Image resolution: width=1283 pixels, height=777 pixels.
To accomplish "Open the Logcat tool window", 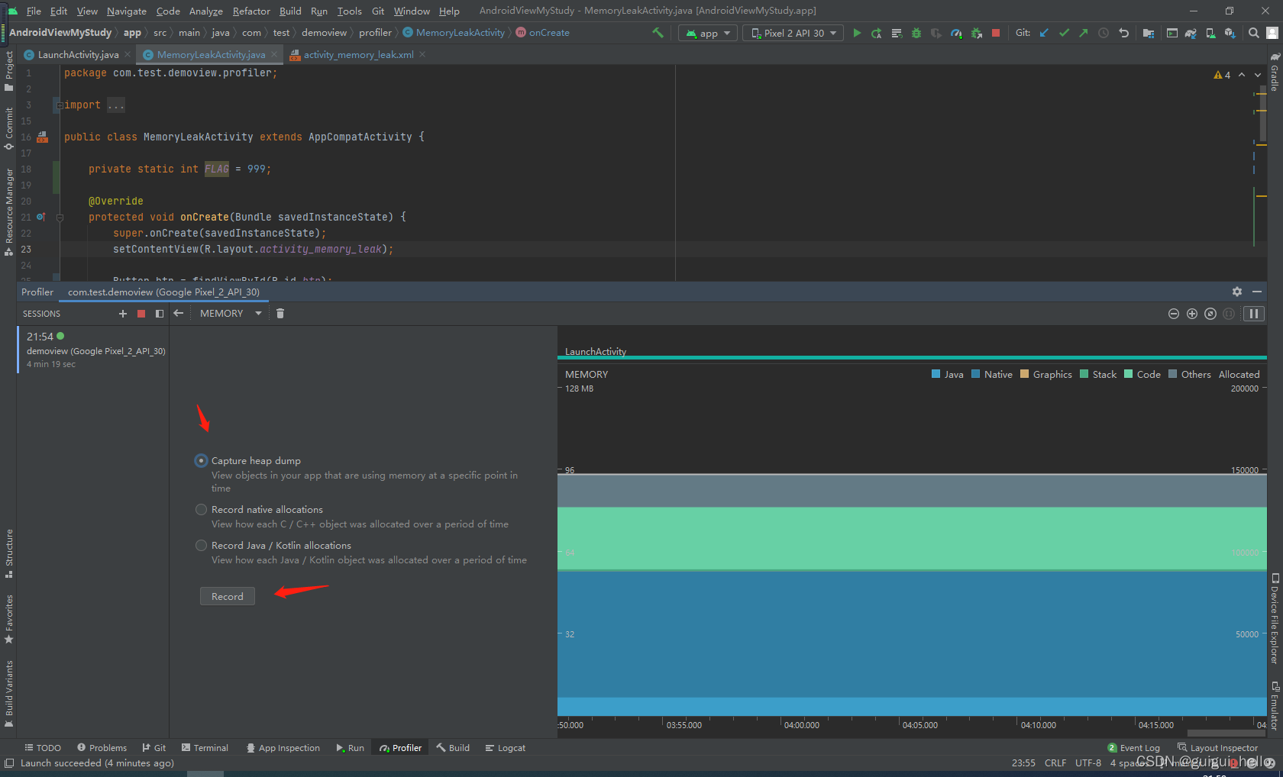I will [x=505, y=748].
